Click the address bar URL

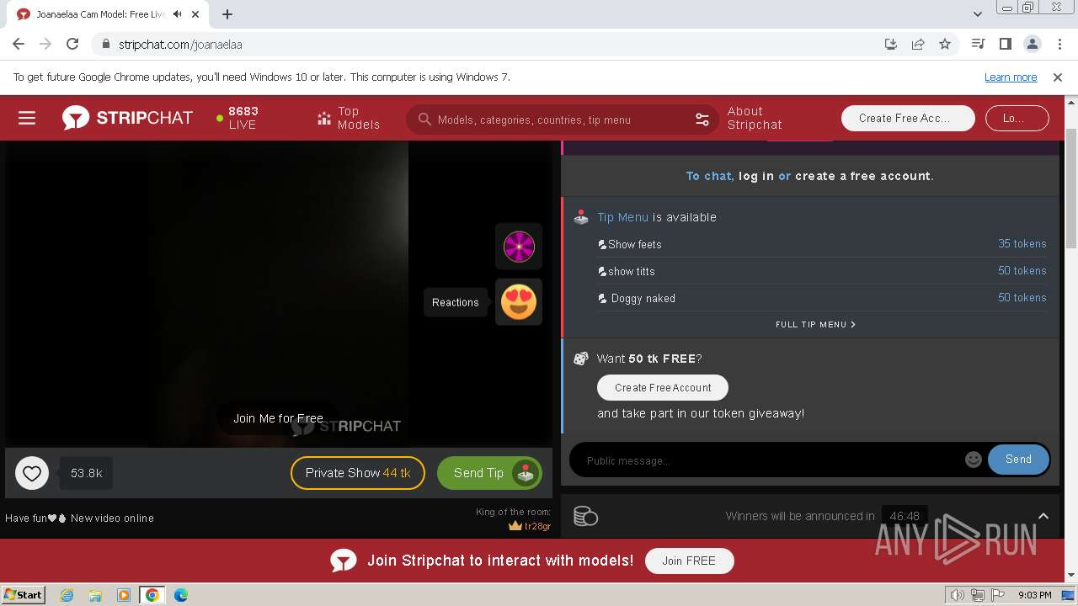click(180, 45)
